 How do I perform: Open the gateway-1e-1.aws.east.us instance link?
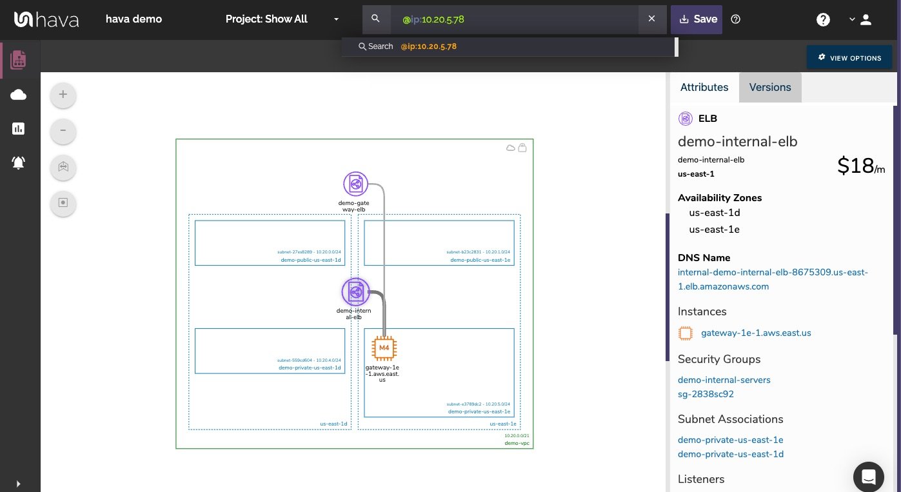tap(756, 333)
